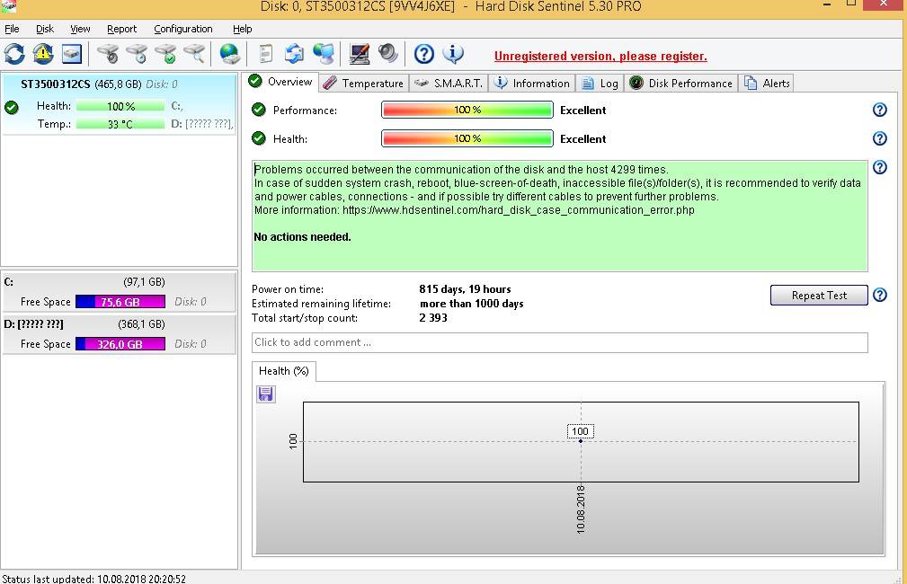The width and height of the screenshot is (907, 584).
Task: Click the disk with green checkmark icon
Action: tap(165, 54)
